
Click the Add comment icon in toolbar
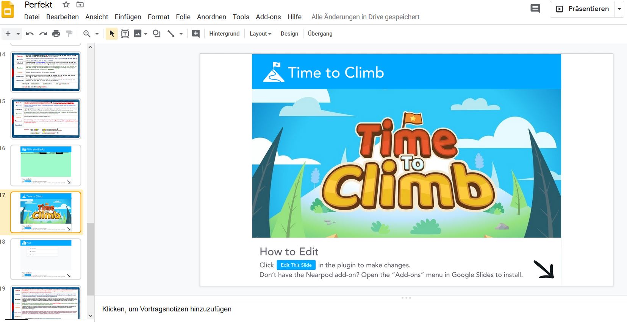coord(196,34)
